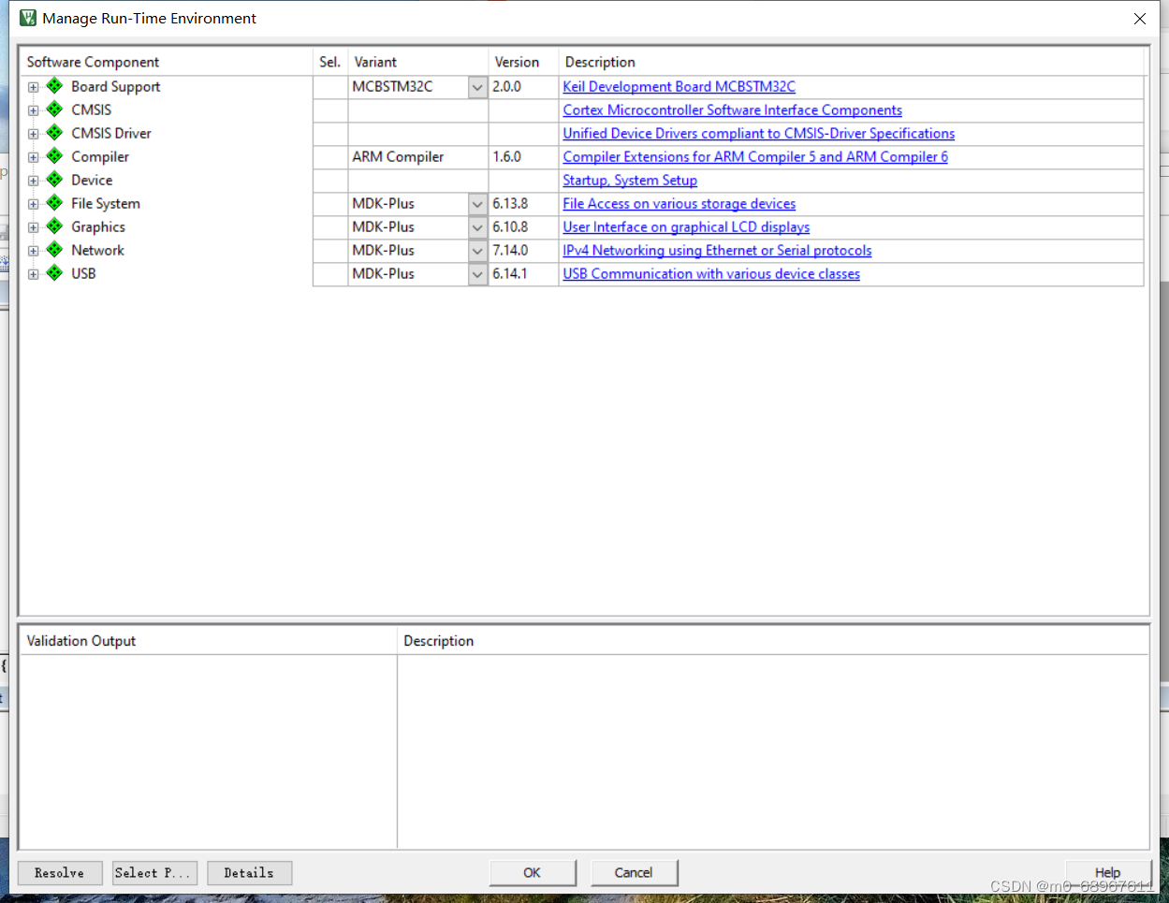The width and height of the screenshot is (1169, 903).
Task: Open Startup, System Setup link
Action: 629,180
